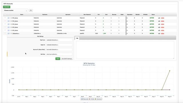Click the green New MTA button
Viewport: 183px width, 103px height.
pos(7,7)
